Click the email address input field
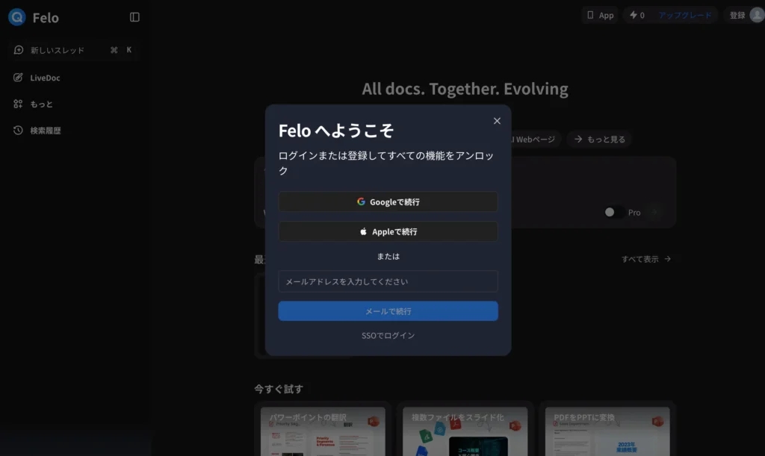This screenshot has height=456, width=765. [388, 281]
